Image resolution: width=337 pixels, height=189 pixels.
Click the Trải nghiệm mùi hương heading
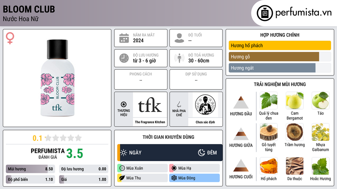pyautogui.click(x=280, y=84)
